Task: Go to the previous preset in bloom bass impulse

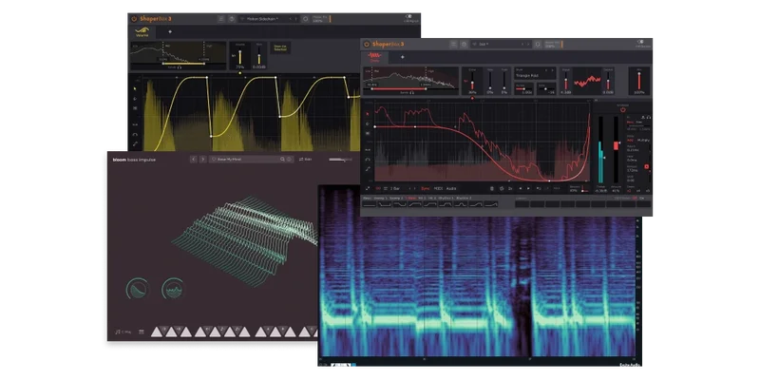Action: point(193,159)
